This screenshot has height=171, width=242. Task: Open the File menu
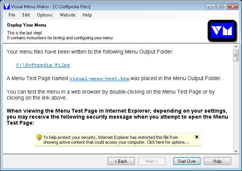12,15
